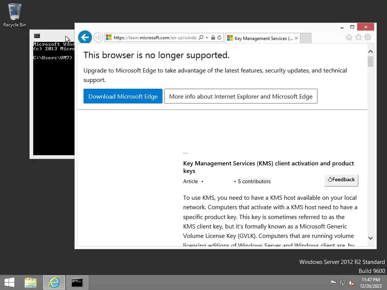The height and width of the screenshot is (290, 387).
Task: Click the Feedback button
Action: (x=341, y=180)
